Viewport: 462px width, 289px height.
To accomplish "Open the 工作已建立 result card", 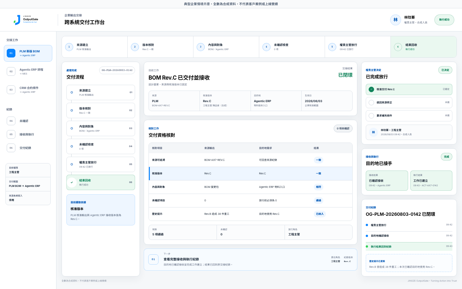I will coord(432,181).
